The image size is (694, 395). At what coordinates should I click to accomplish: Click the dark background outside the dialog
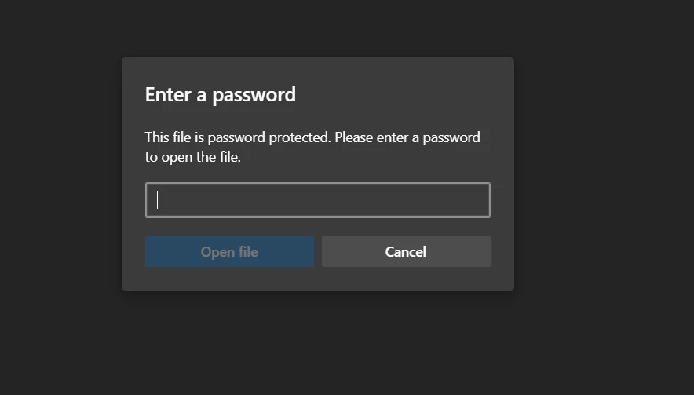(x=605, y=157)
